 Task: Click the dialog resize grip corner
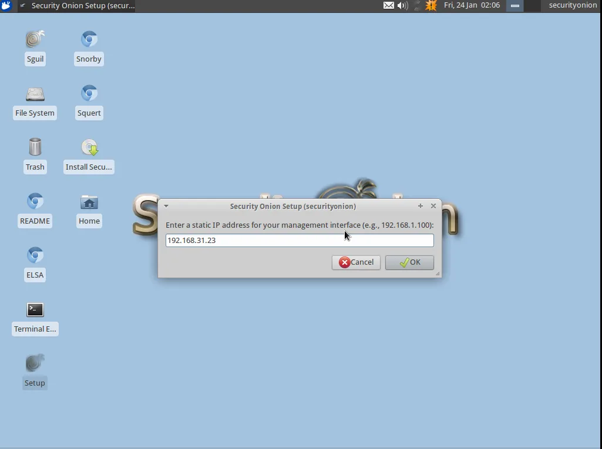[438, 274]
